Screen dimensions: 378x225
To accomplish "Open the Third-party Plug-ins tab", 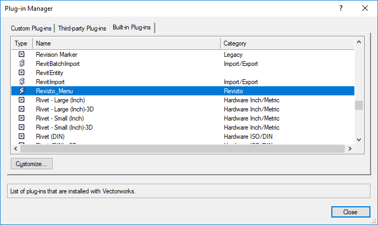I will [82, 28].
